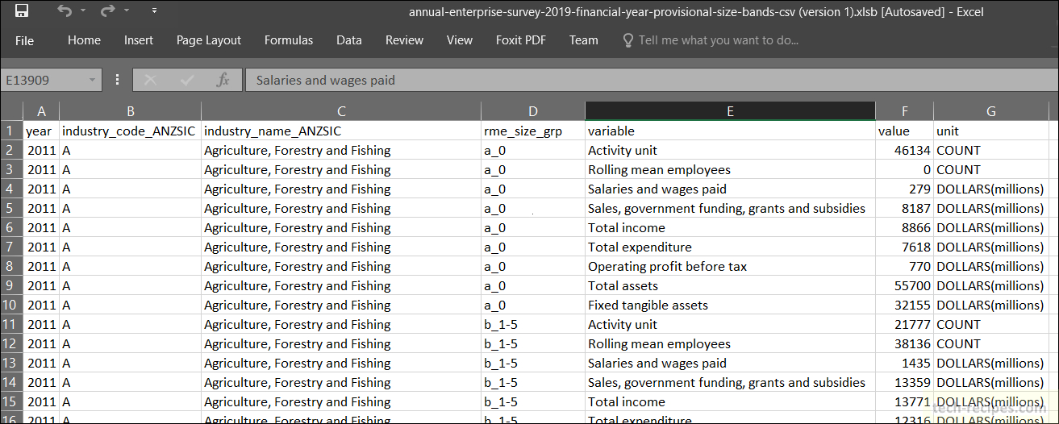This screenshot has height=424, width=1059.
Task: Click the Save icon in Quick Access Toolbar
Action: (x=22, y=11)
